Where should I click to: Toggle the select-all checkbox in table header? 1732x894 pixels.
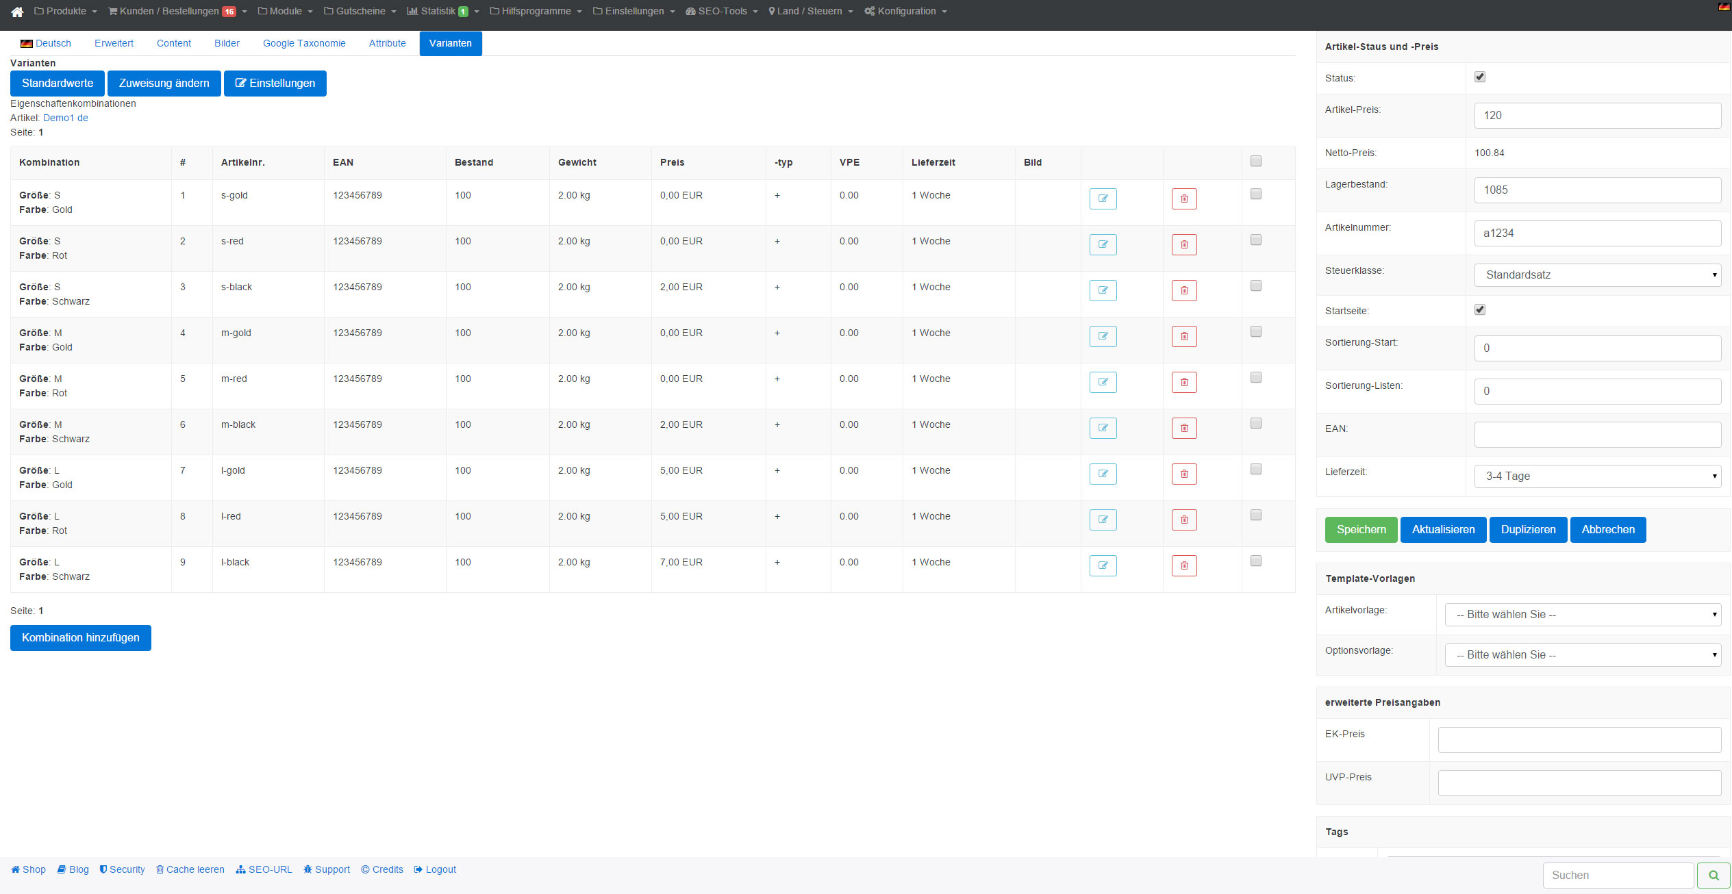pos(1255,161)
